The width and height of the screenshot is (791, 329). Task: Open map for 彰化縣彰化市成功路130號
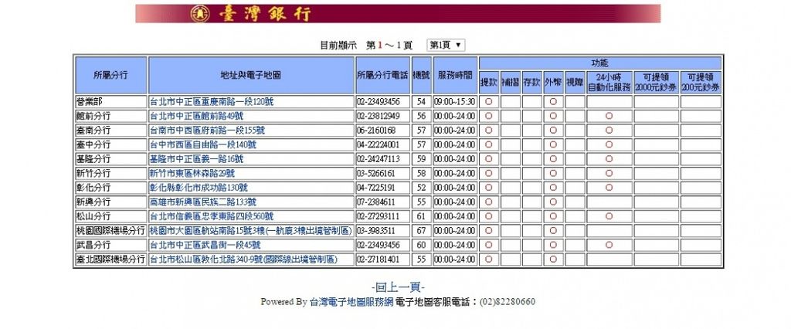199,188
